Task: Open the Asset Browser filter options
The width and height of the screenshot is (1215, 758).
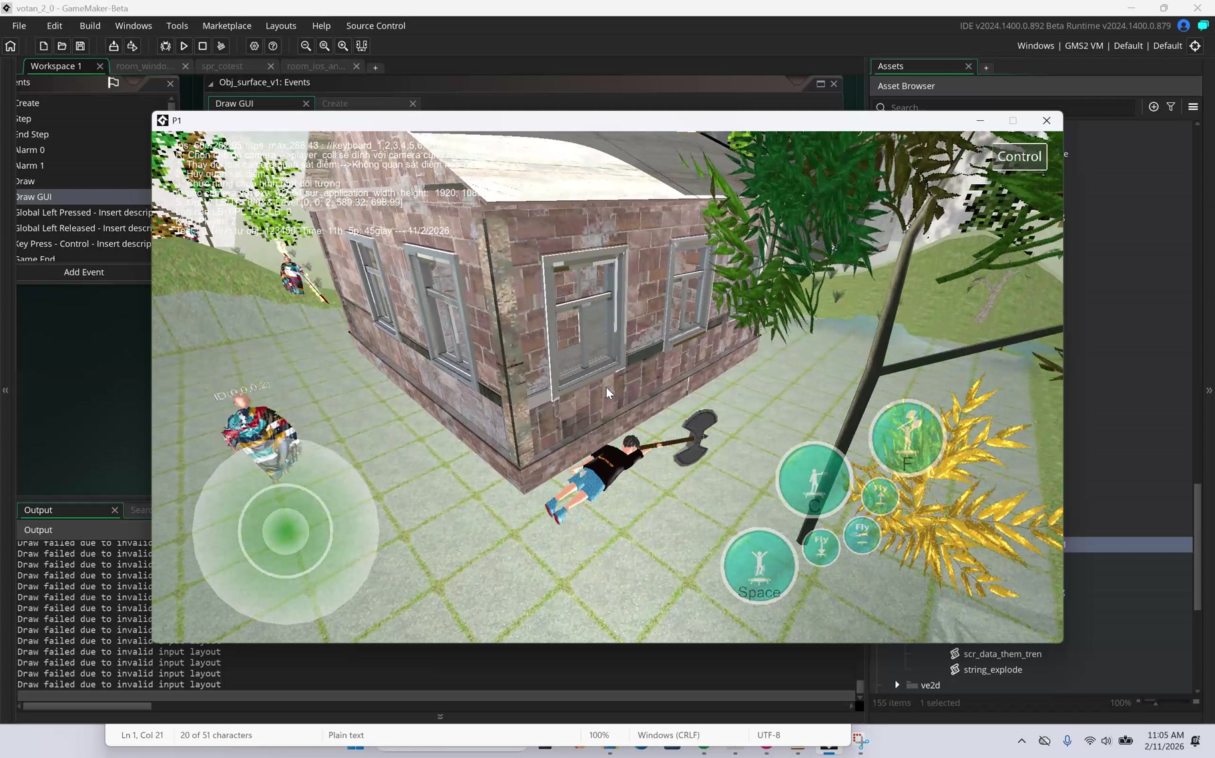Action: point(1171,107)
